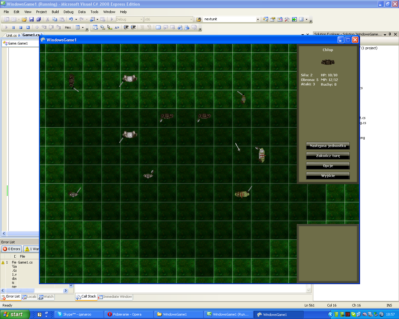The width and height of the screenshot is (399, 319).
Task: Open Solution Explorer window position dropdown
Action: (385, 34)
